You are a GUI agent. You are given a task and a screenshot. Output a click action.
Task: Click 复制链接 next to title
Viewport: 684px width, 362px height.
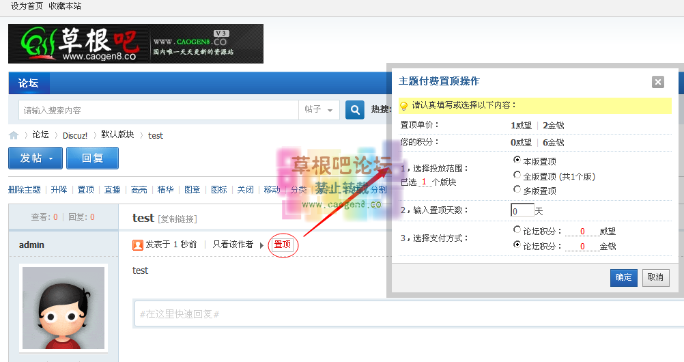click(x=177, y=219)
